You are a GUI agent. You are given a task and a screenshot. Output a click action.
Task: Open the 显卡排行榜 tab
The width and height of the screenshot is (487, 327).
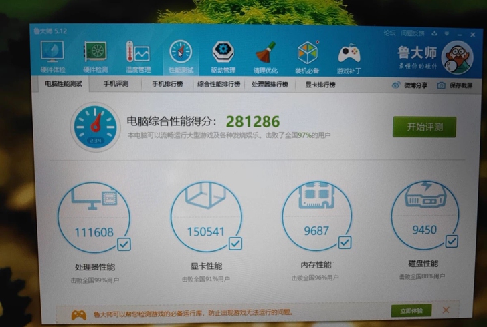coord(320,85)
